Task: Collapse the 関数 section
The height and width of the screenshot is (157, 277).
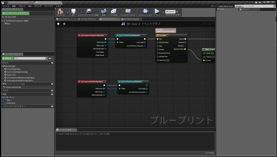Action: tap(2, 84)
